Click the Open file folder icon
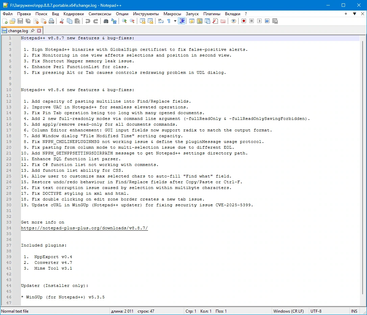 tap(13, 21)
